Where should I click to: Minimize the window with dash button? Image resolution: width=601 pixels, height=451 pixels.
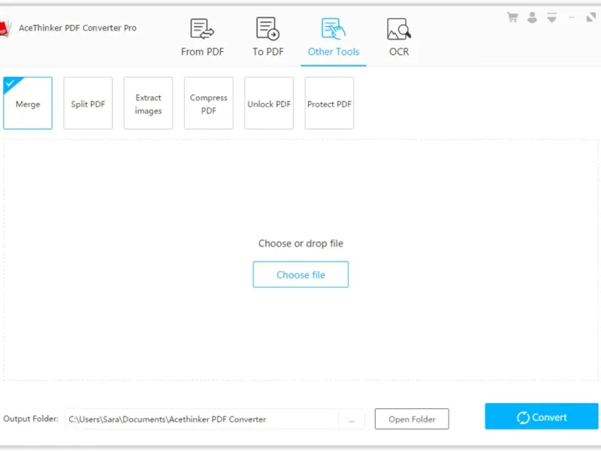pos(572,17)
